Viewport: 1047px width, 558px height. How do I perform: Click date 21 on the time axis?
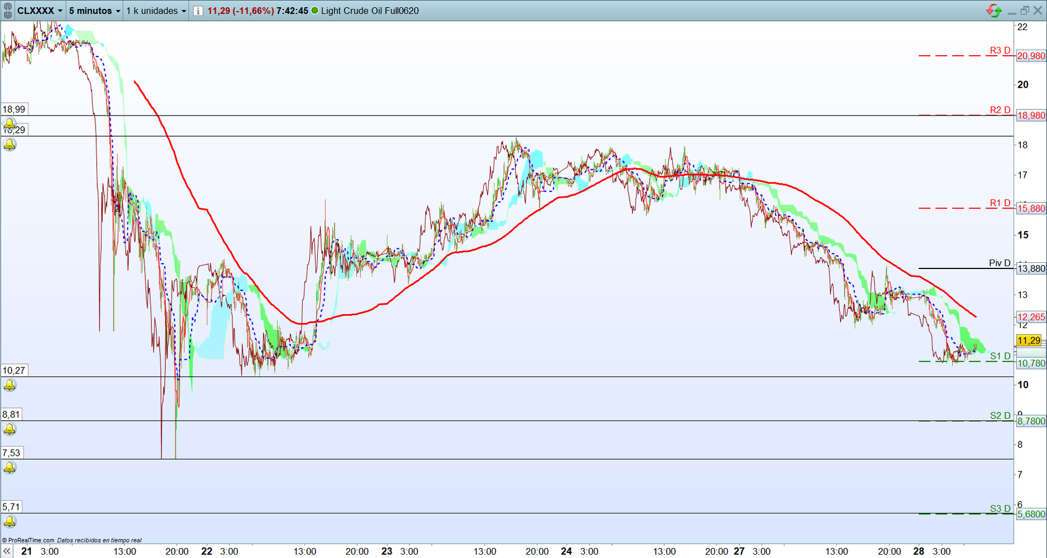pyautogui.click(x=26, y=551)
